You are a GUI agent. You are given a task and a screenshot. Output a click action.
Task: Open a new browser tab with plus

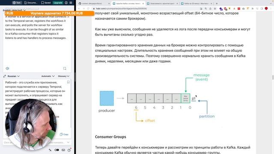tap(217, 3)
